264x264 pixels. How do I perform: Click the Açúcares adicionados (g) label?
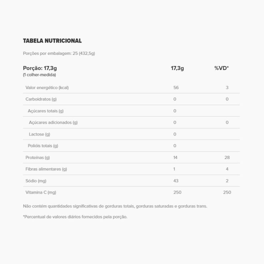(x=53, y=122)
